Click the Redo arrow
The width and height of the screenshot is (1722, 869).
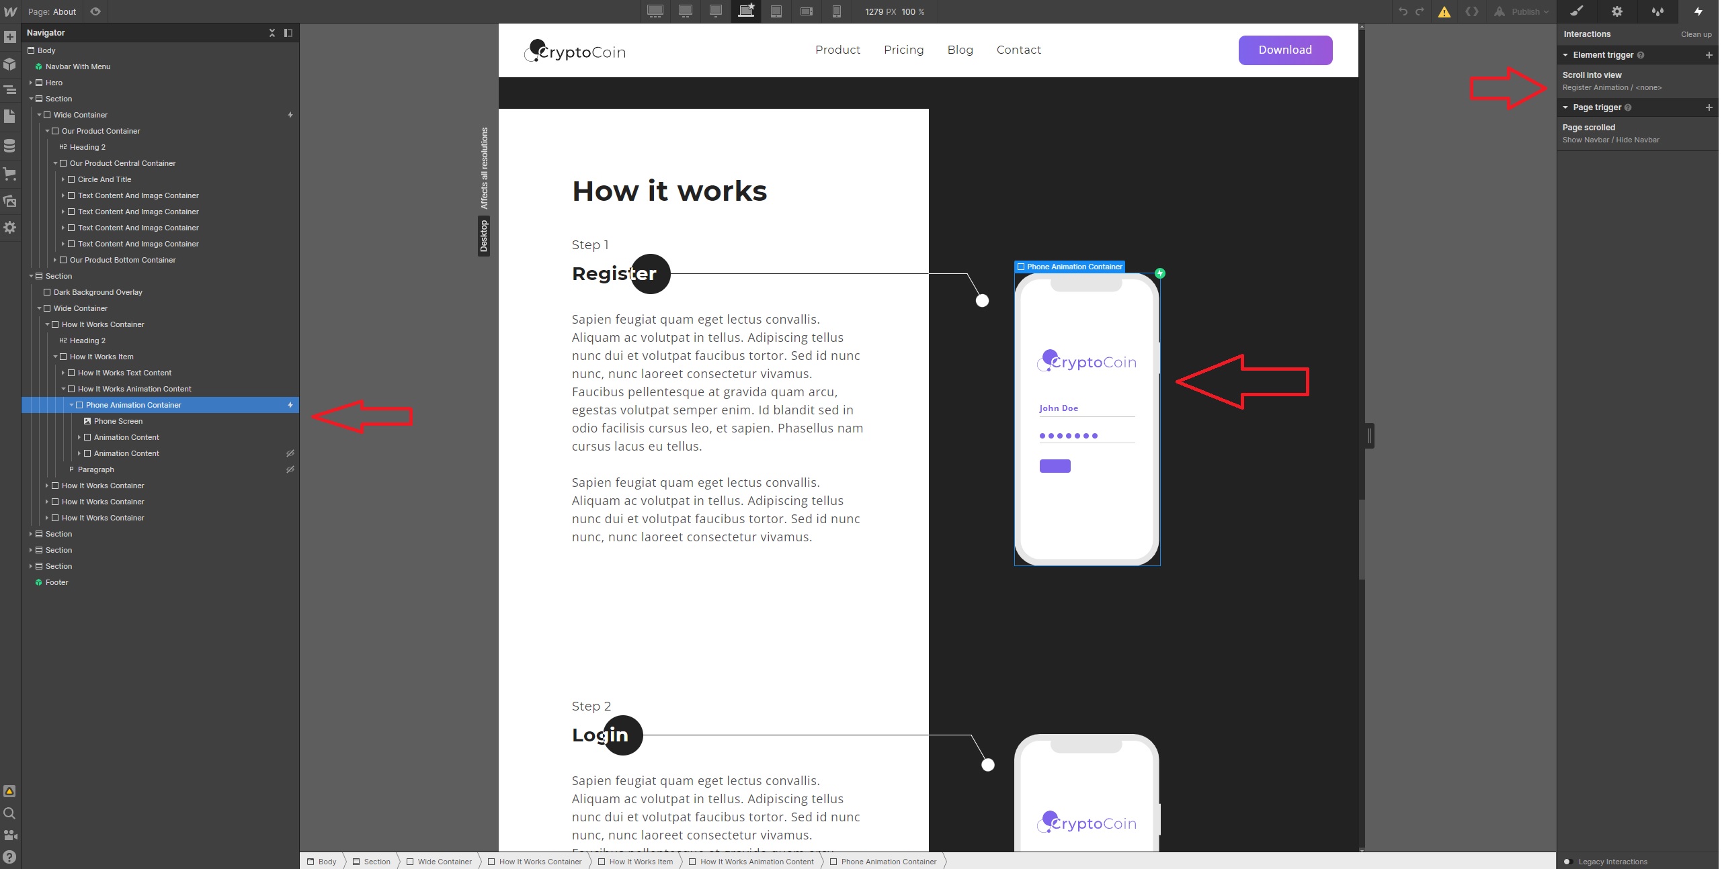1420,11
